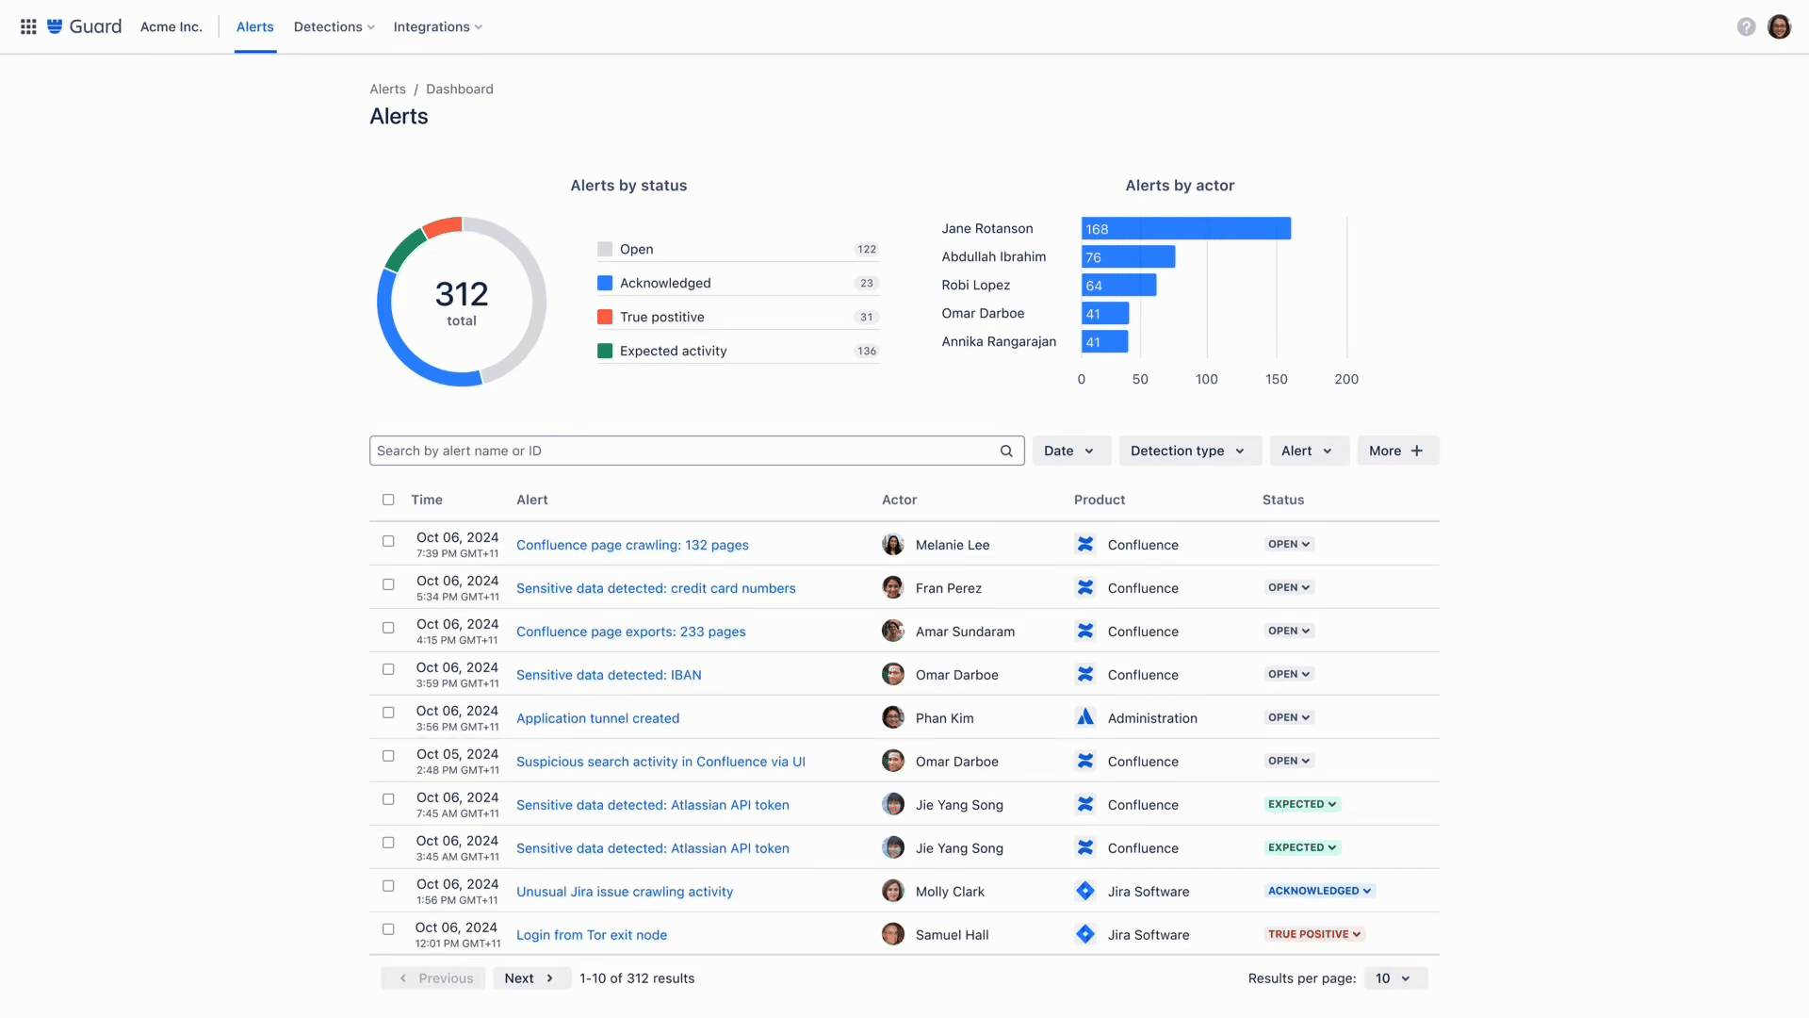1809x1018 pixels.
Task: Toggle the checkbox for sensitive credit card alert
Action: (387, 586)
